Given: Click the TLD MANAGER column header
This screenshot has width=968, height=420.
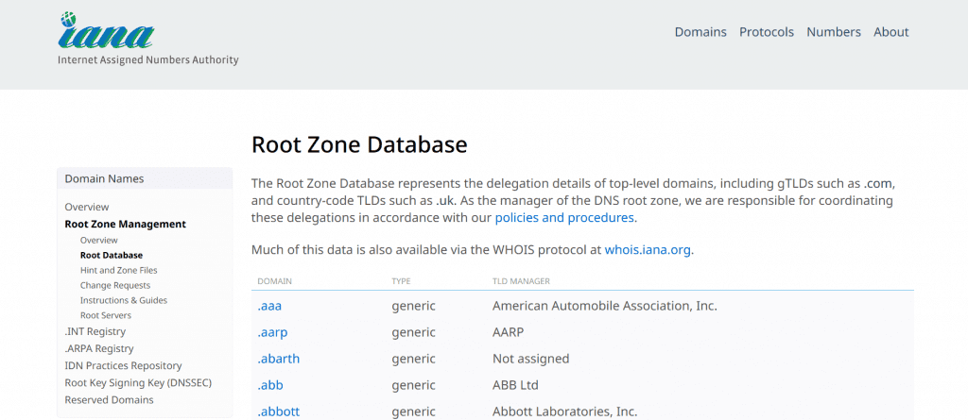Looking at the screenshot, I should [521, 281].
